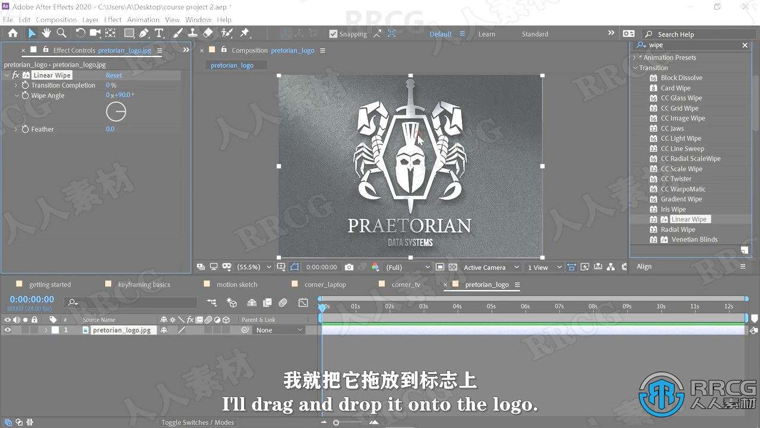Image resolution: width=760 pixels, height=428 pixels.
Task: Click the timeline zoom slider handle
Action: 336,423
